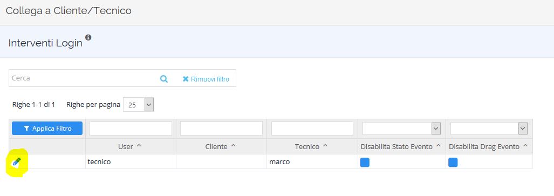Screen dimensions: 554x196
Task: Toggle Disabilita Stato Evento checkbox for tecnico
Action: coord(365,163)
